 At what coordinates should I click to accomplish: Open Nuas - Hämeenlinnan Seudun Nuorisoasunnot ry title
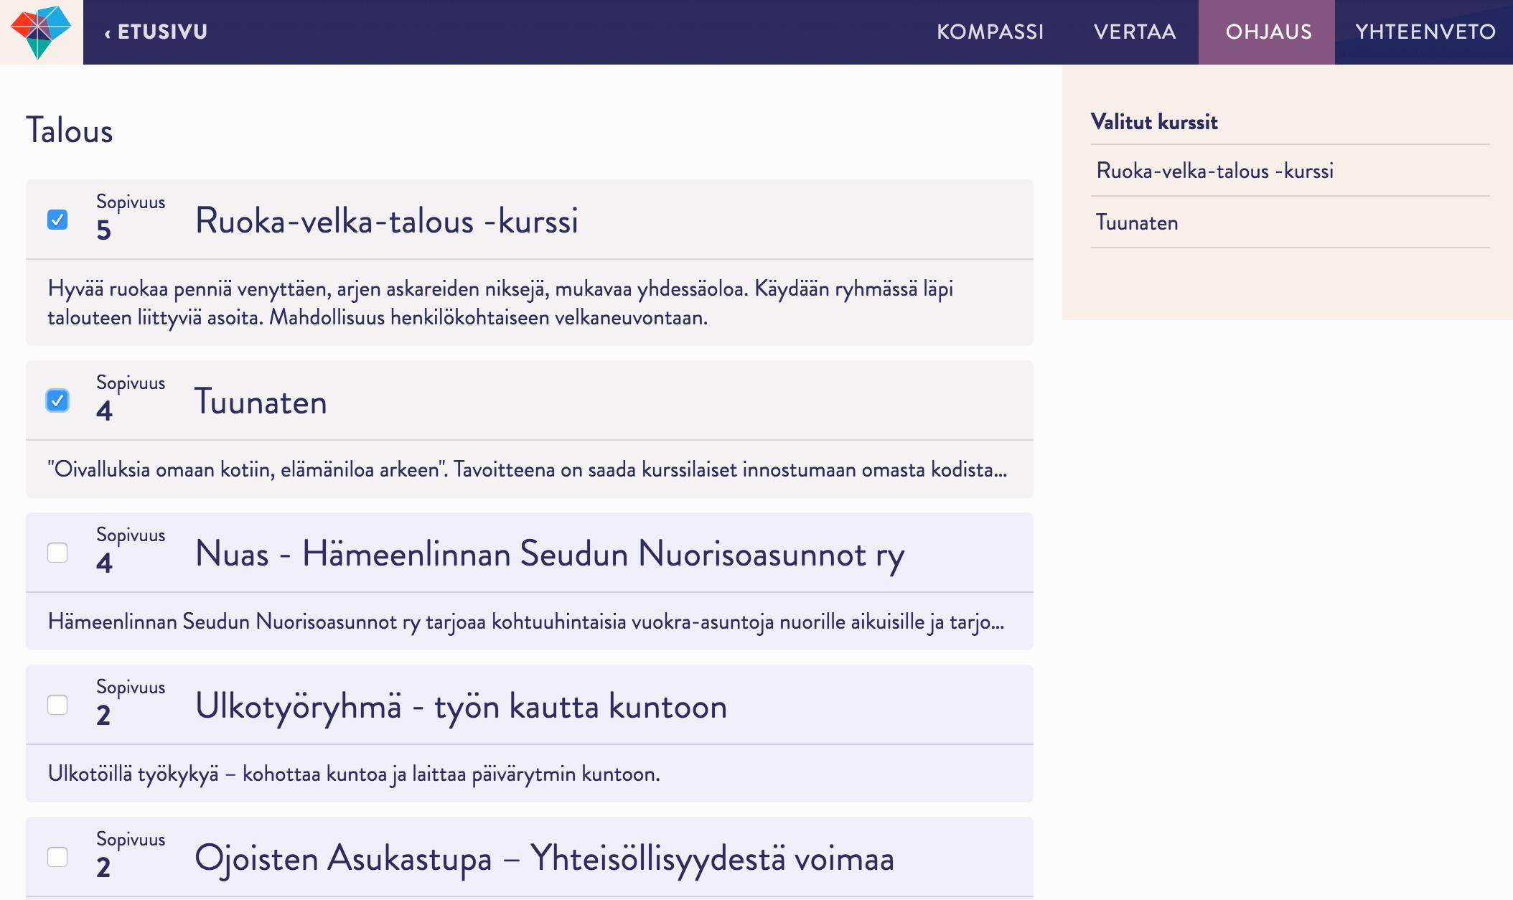point(550,555)
